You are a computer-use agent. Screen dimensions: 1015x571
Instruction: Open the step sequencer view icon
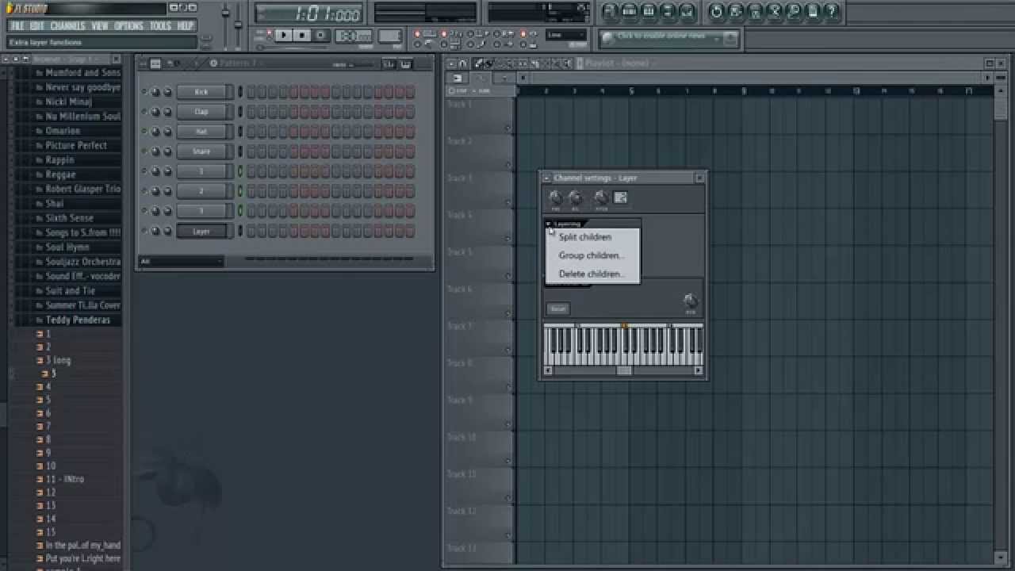630,11
